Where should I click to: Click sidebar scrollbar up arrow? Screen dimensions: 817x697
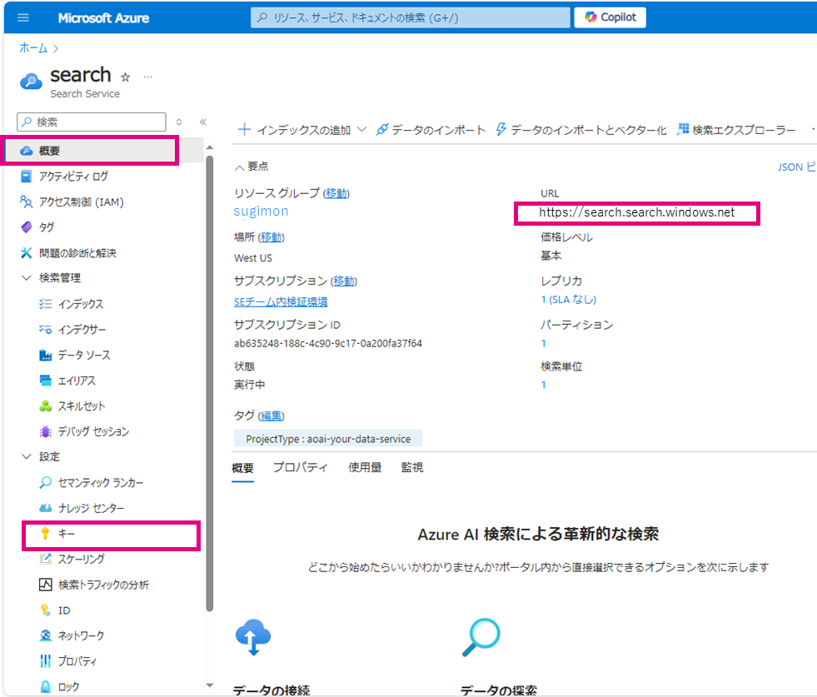[x=210, y=147]
